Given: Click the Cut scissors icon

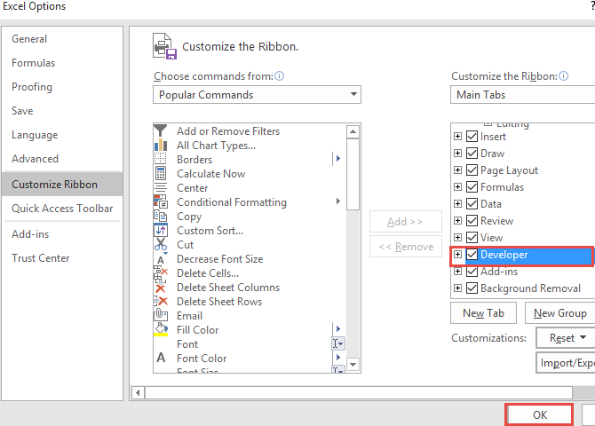Looking at the screenshot, I should click(x=161, y=245).
